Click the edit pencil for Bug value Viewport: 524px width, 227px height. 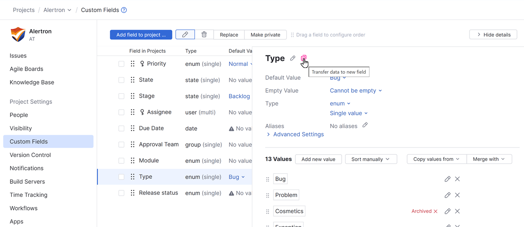(x=447, y=179)
